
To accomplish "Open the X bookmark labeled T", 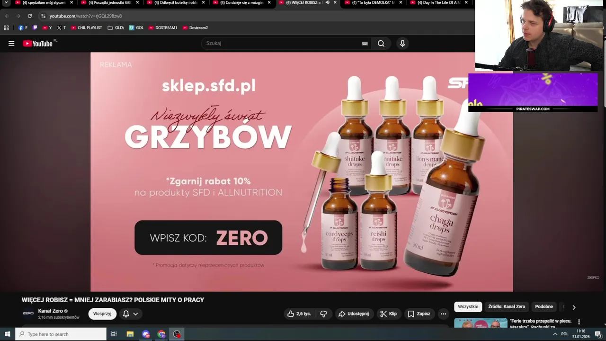I will pyautogui.click(x=61, y=28).
